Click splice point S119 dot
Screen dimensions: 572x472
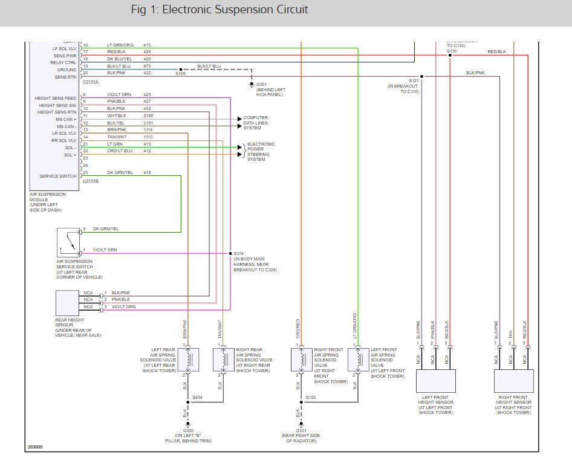click(x=450, y=56)
